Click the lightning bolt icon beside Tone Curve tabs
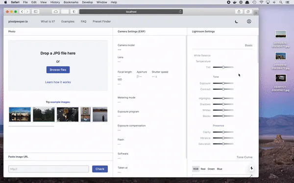The image size is (294, 183). [x=251, y=168]
